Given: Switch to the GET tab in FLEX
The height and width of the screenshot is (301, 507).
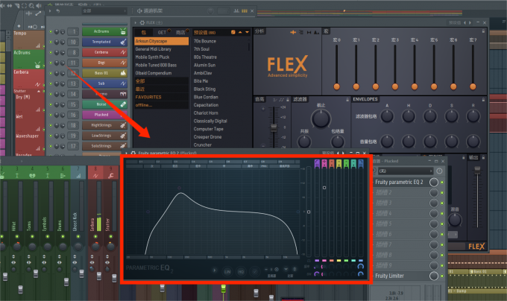Looking at the screenshot, I should pos(160,32).
